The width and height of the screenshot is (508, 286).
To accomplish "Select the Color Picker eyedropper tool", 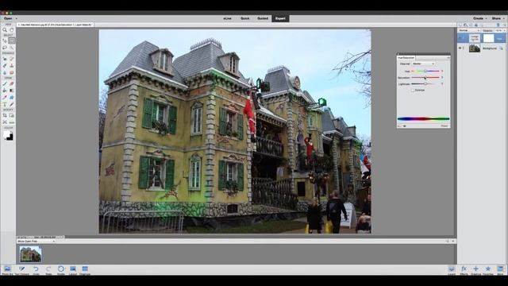I will [5, 97].
